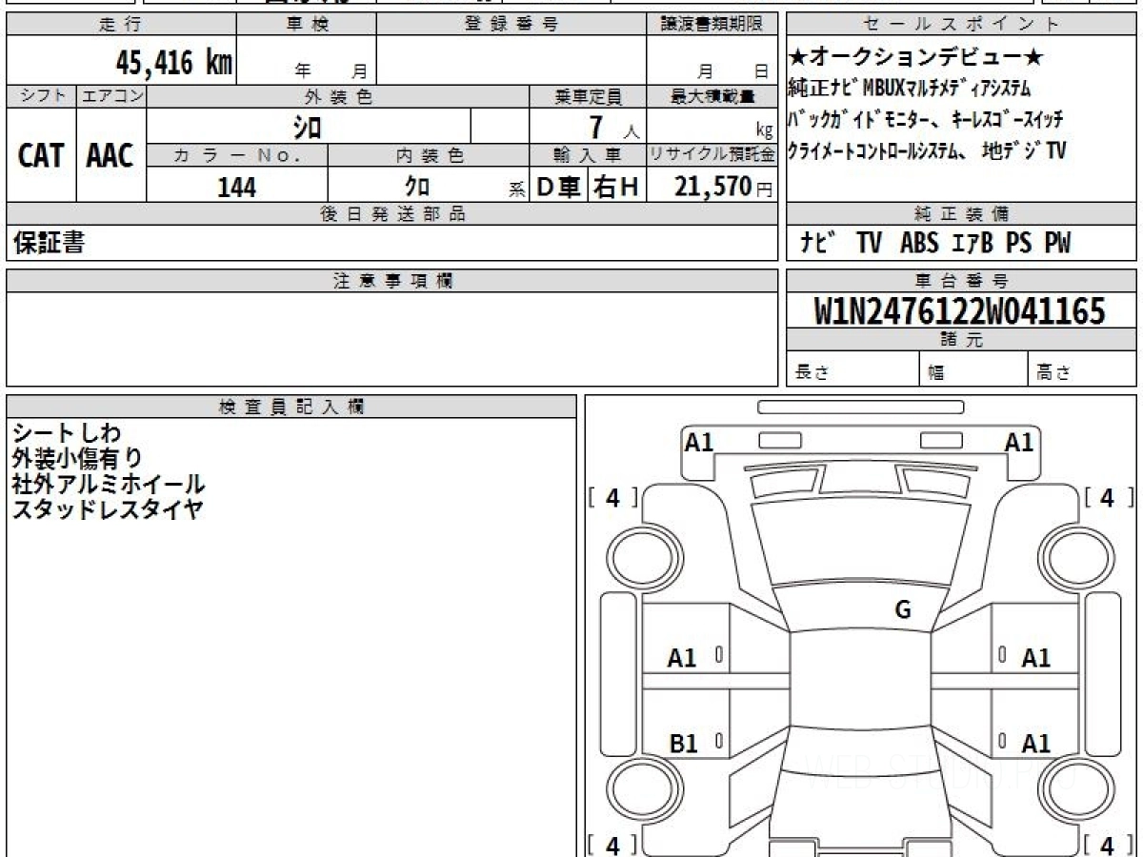
Task: Click the color number 144 field
Action: pyautogui.click(x=236, y=188)
